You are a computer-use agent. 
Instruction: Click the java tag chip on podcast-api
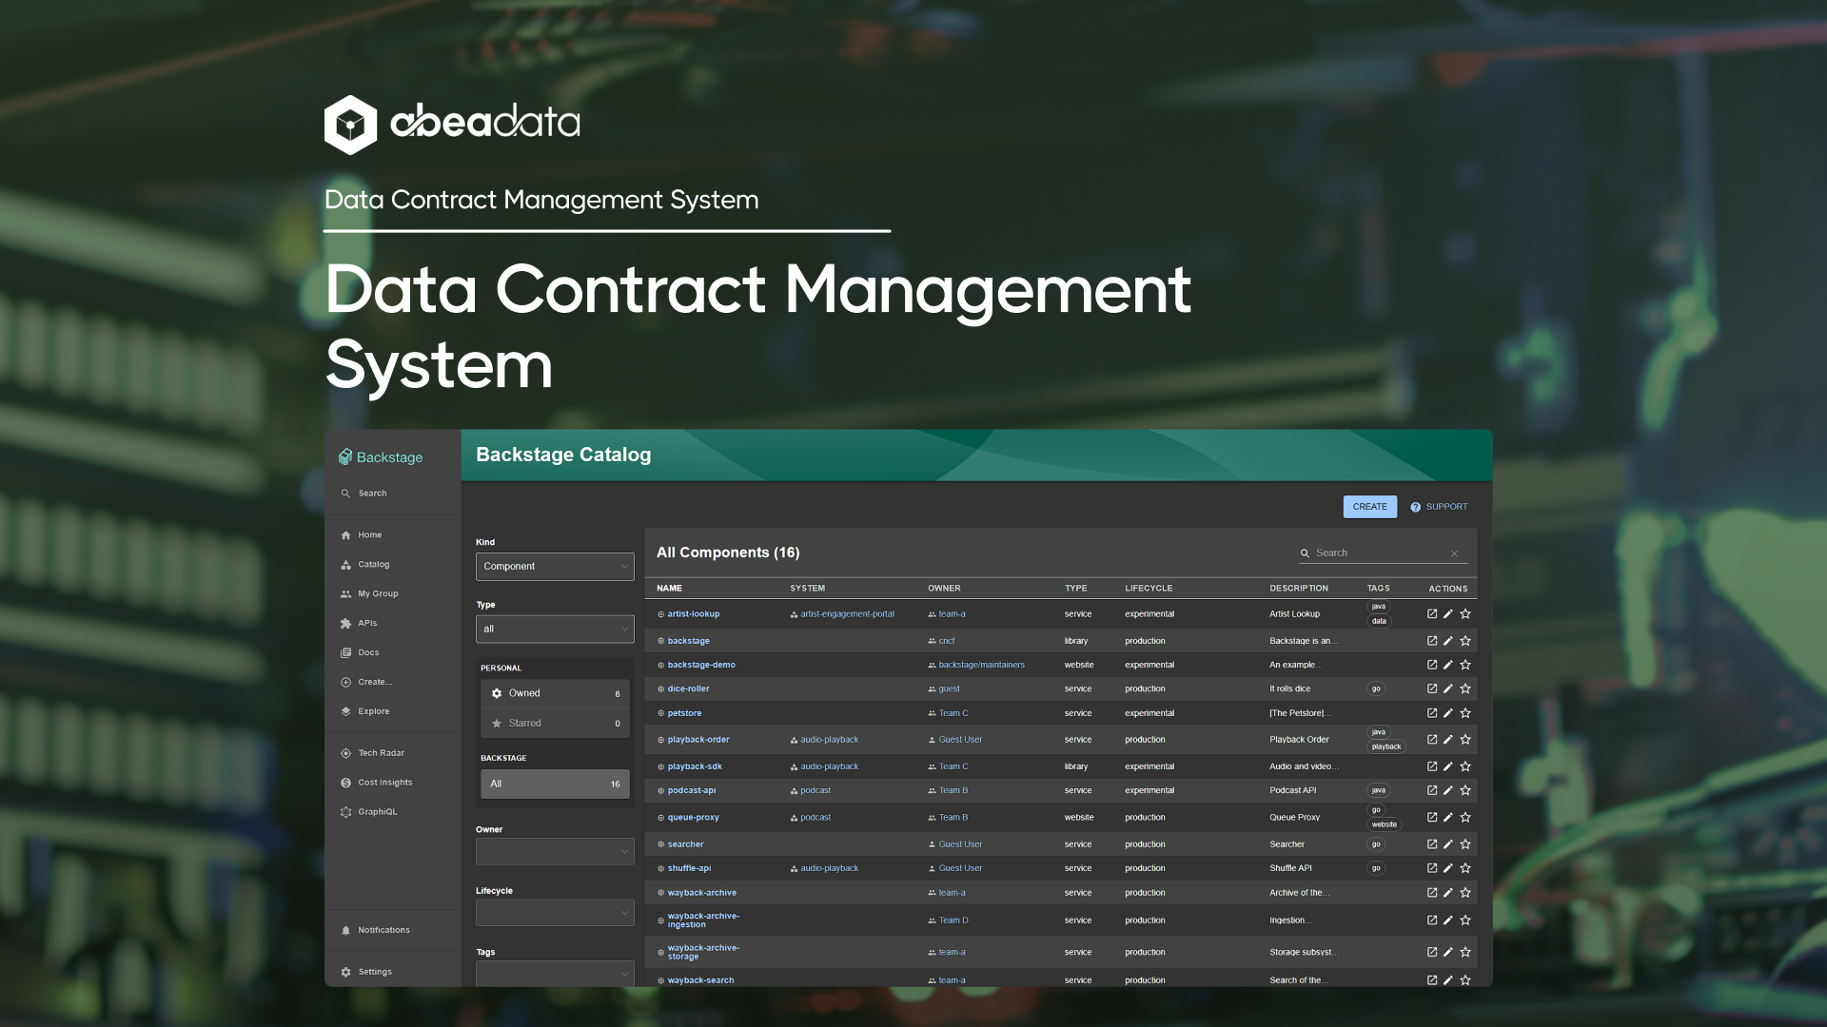pyautogui.click(x=1378, y=790)
